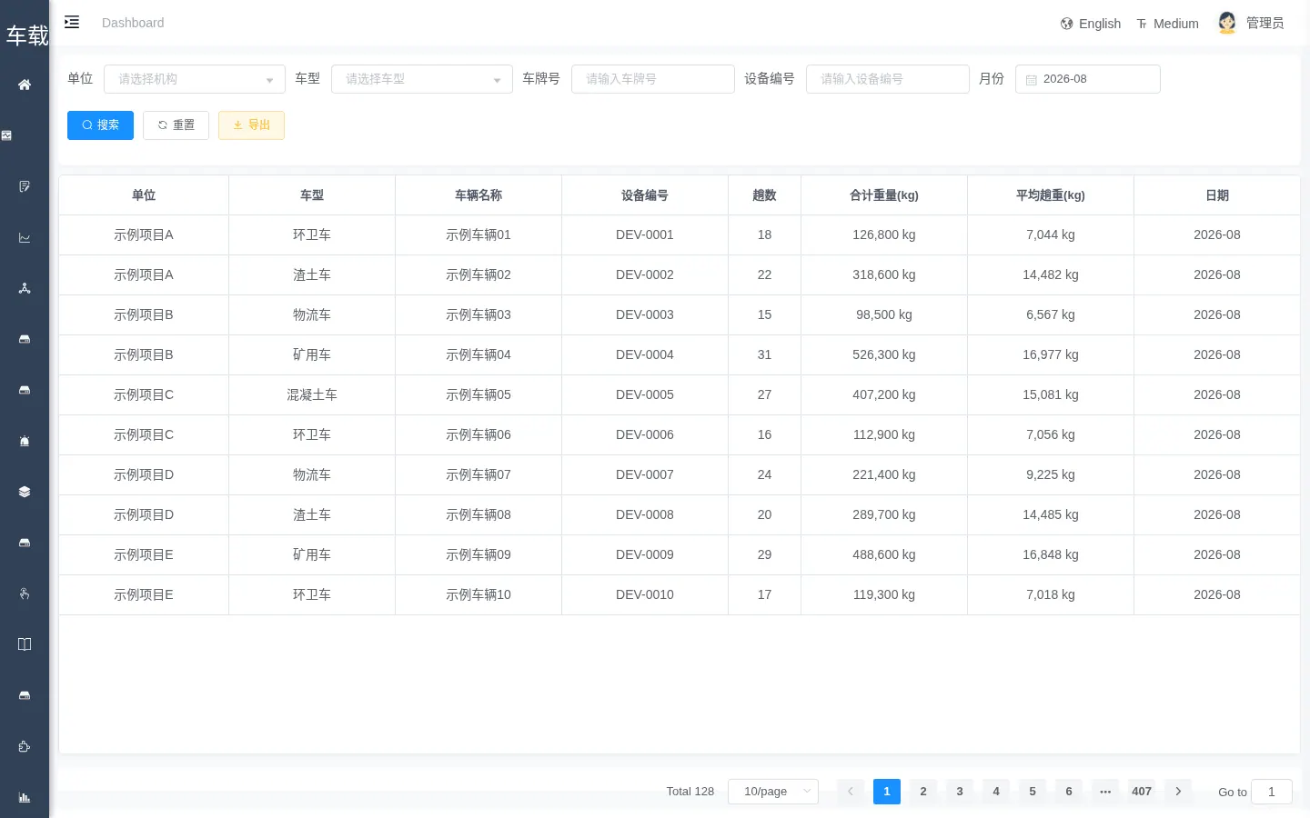The image size is (1310, 818).
Task: Open the 车型 vehicle type dropdown
Action: pyautogui.click(x=422, y=79)
